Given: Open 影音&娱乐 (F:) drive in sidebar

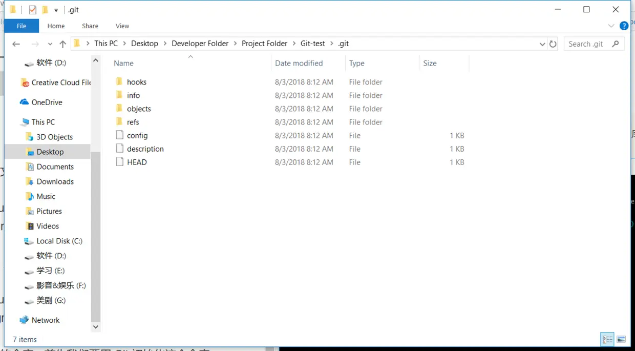Looking at the screenshot, I should pyautogui.click(x=55, y=285).
